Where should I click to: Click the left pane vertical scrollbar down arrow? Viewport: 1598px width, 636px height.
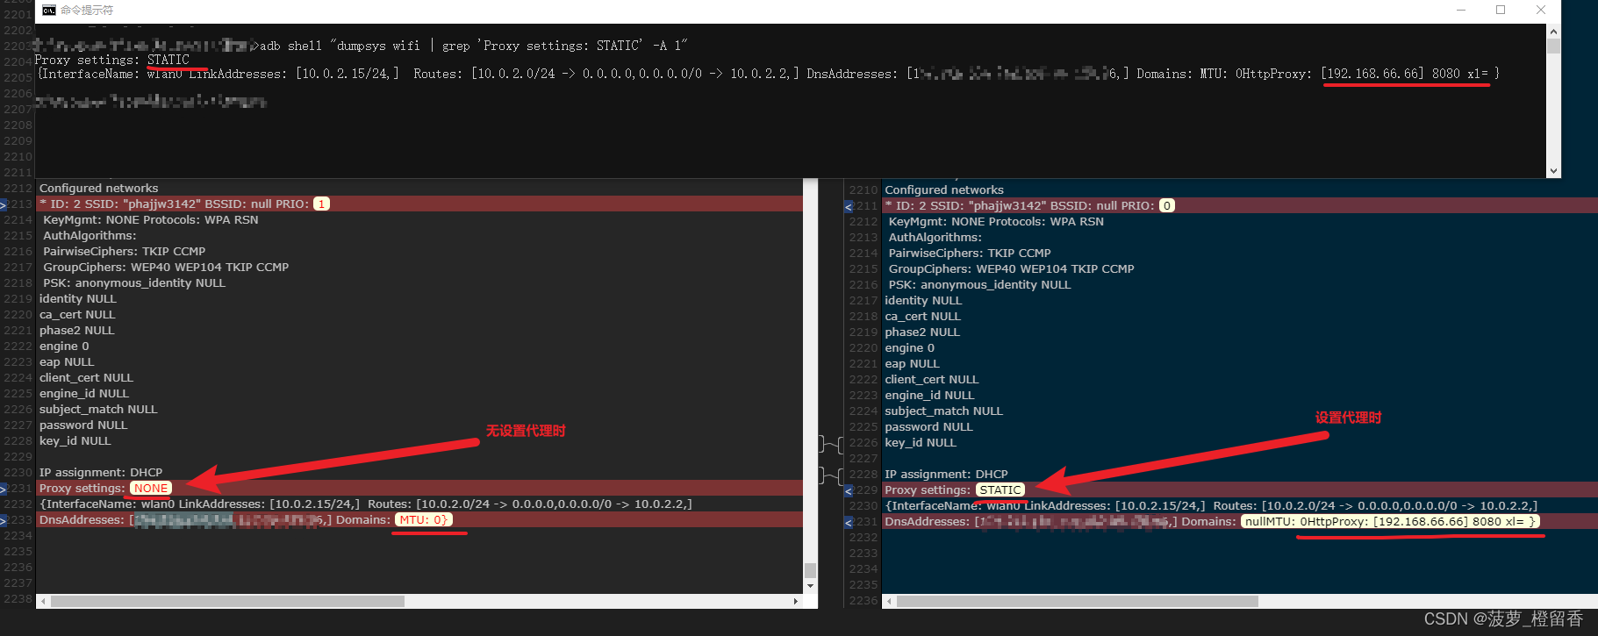pyautogui.click(x=810, y=585)
